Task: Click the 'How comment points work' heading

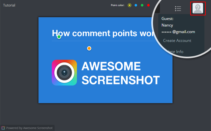Action: click(x=104, y=33)
